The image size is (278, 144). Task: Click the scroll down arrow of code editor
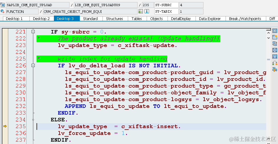tap(268, 38)
